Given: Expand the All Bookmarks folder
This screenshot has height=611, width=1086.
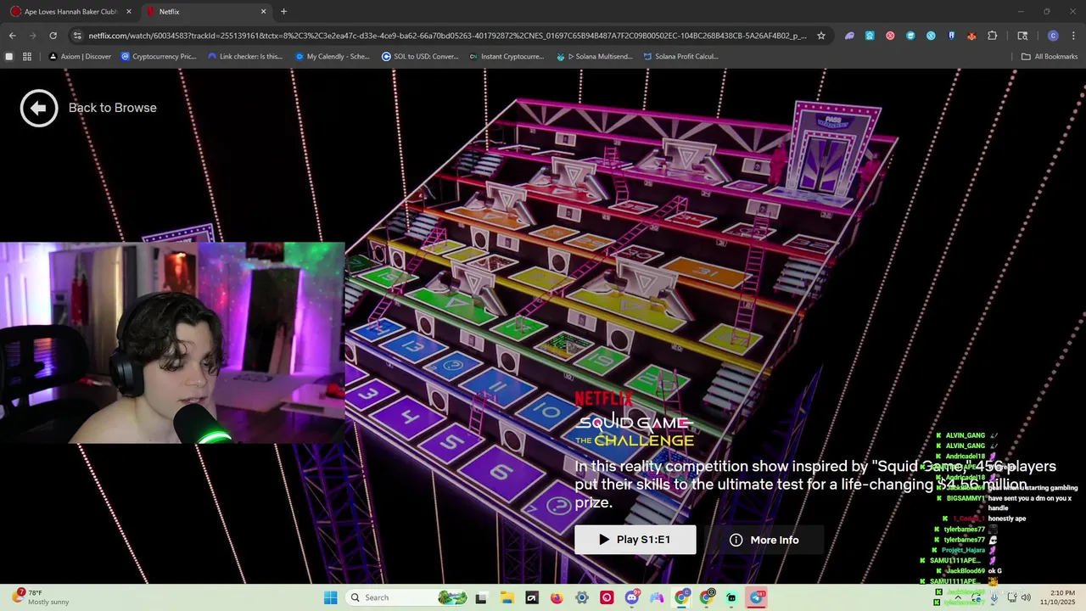Looking at the screenshot, I should tap(1050, 57).
